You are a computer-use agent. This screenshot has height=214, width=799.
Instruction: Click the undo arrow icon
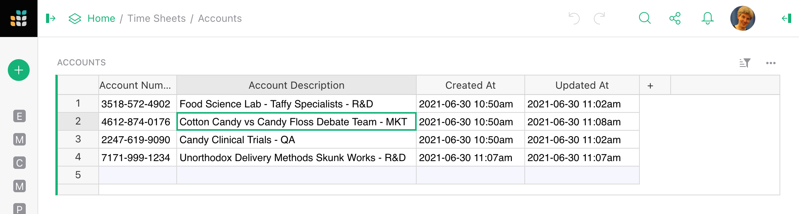pyautogui.click(x=574, y=18)
